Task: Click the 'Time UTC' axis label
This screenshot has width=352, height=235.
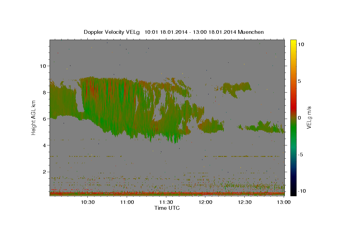Action: 167,208
